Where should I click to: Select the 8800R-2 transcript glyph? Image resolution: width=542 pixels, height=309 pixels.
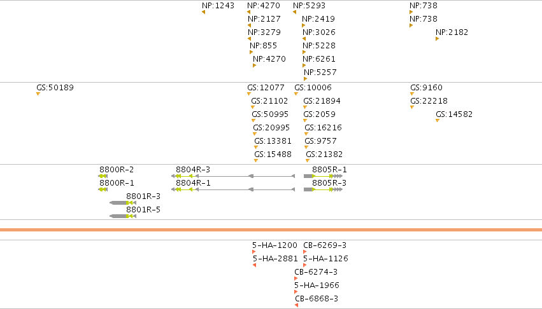pyautogui.click(x=103, y=176)
